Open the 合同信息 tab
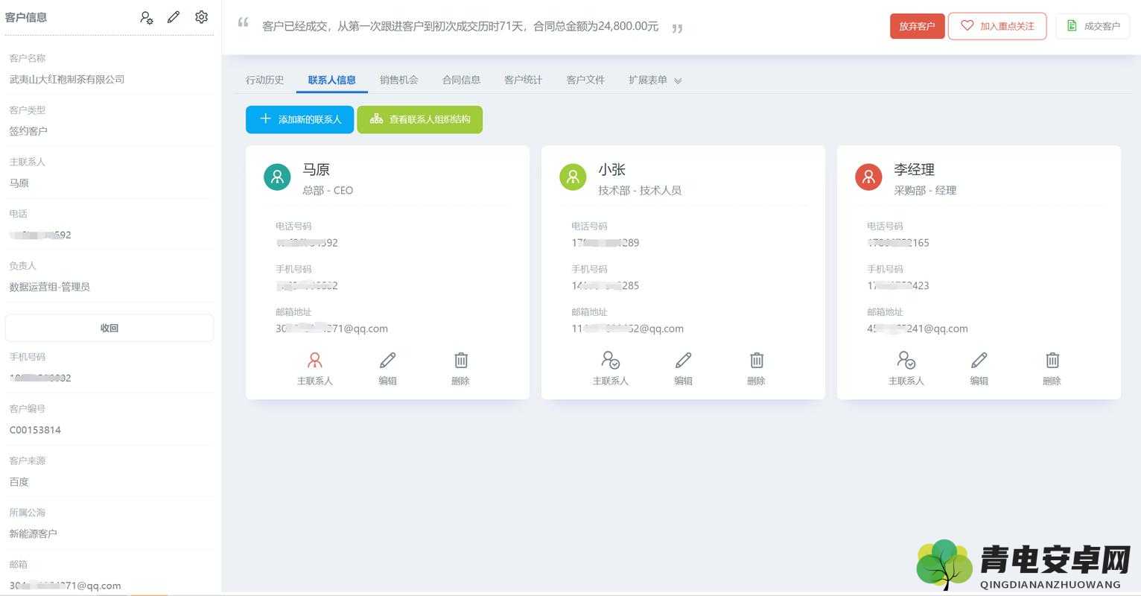 461,80
